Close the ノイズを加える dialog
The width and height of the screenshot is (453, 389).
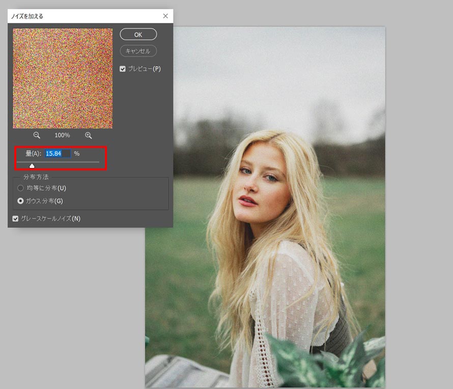[165, 16]
